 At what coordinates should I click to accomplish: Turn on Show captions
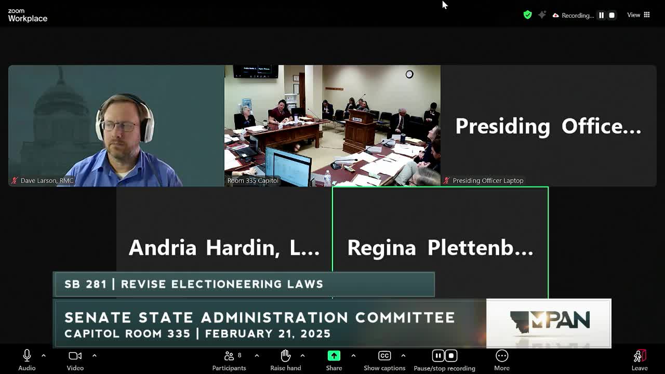pos(384,360)
